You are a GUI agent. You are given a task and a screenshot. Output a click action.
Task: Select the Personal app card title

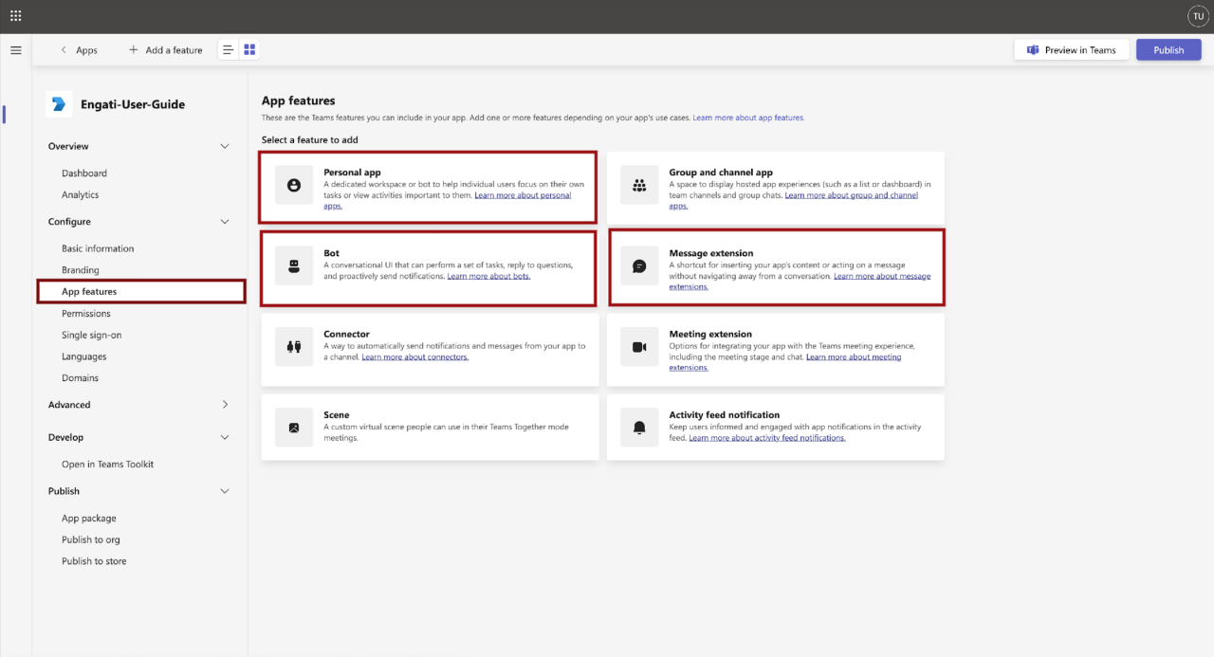tap(352, 173)
